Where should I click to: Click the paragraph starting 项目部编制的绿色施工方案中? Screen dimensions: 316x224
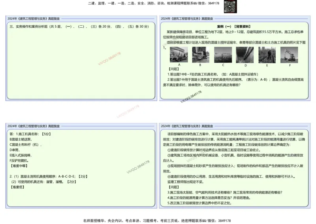pyautogui.click(x=234, y=139)
